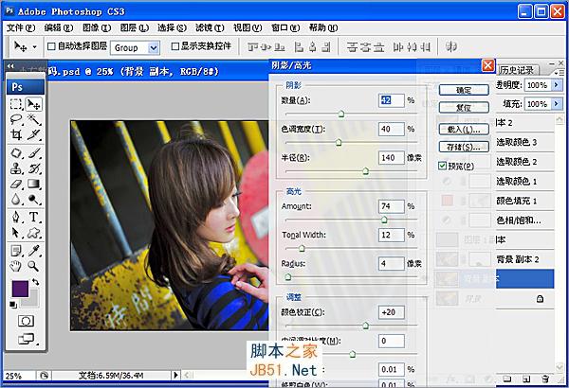Screen dimensions: 569x388
Task: Select the Path Selection tool
Action: pos(16,232)
